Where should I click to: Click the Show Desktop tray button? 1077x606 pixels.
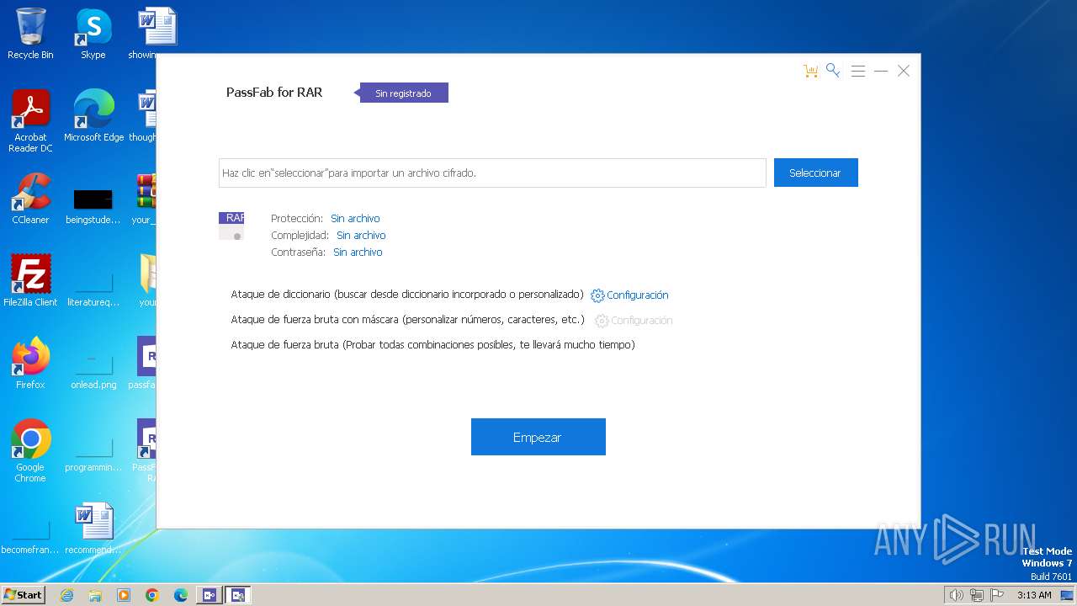[1068, 595]
